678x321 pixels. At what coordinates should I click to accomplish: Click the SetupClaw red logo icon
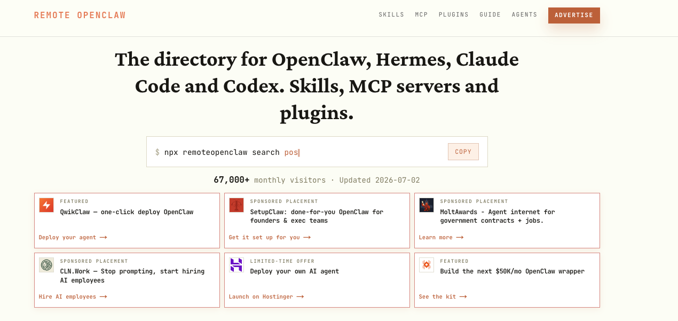[236, 205]
